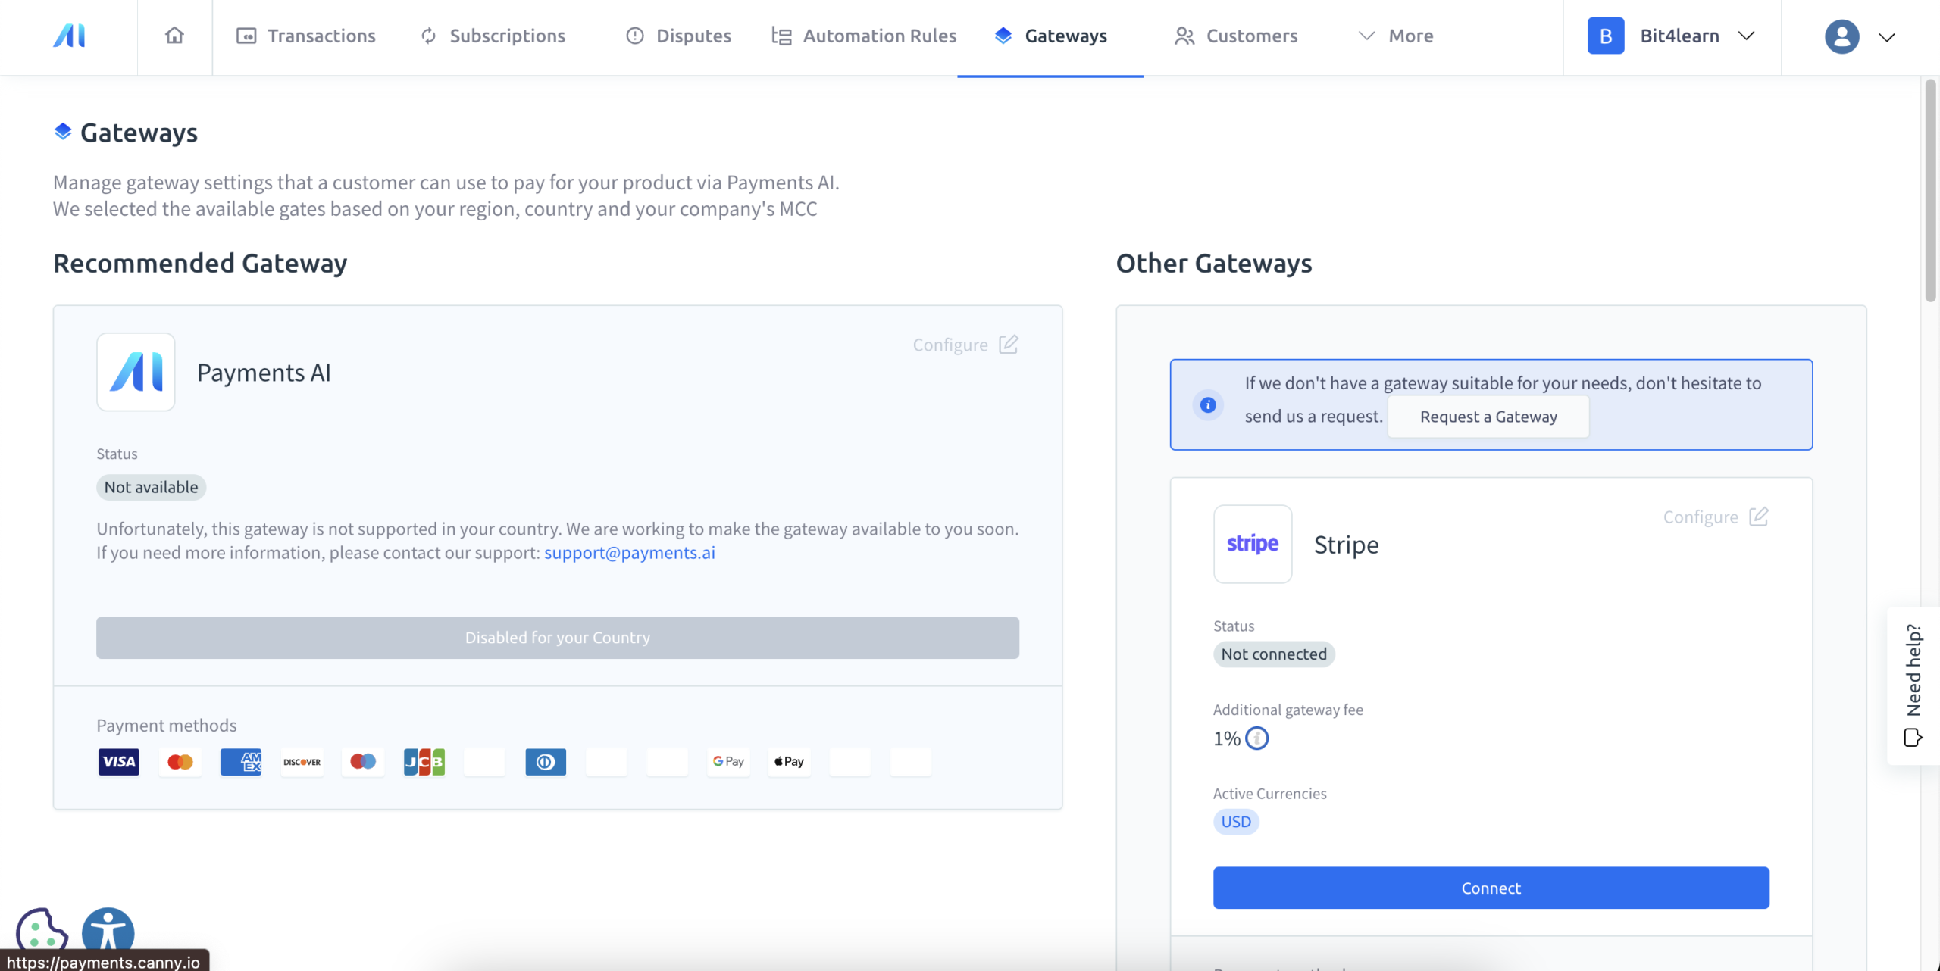Click the Payments AI logo in header
Image resolution: width=1940 pixels, height=971 pixels.
click(x=69, y=36)
